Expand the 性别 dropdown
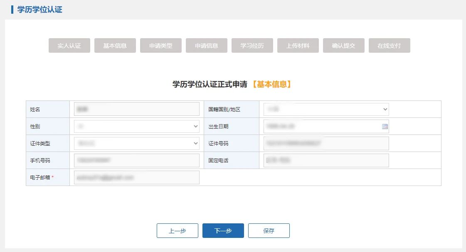This screenshot has height=252, width=466. click(x=136, y=127)
